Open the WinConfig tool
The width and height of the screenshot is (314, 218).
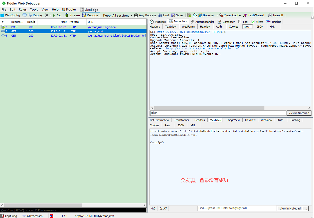tap(10, 15)
